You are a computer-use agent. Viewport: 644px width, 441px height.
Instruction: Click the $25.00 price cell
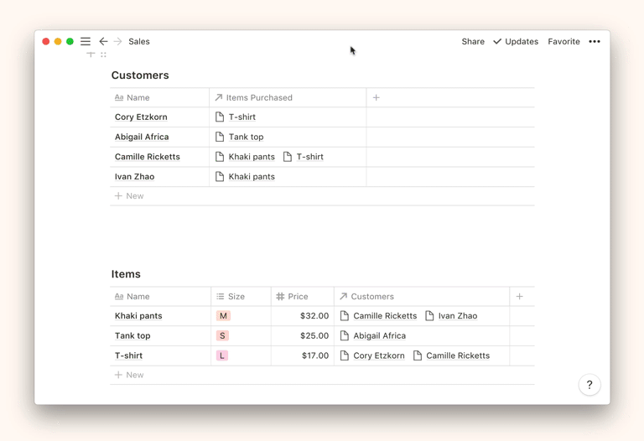pyautogui.click(x=314, y=335)
